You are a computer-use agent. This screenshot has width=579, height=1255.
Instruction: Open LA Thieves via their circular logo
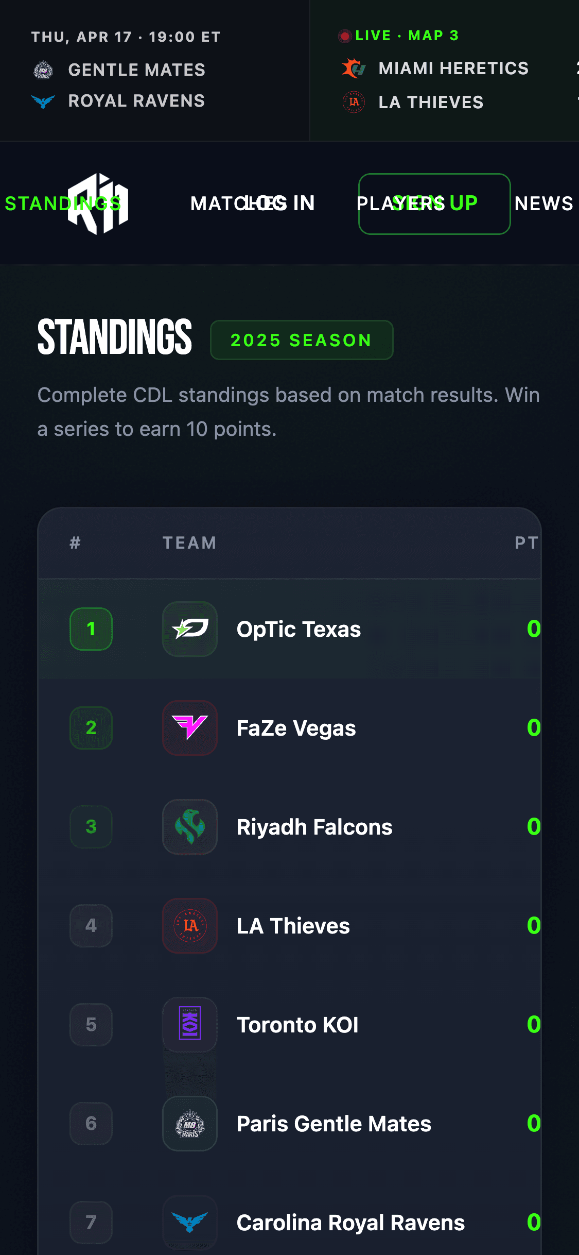(190, 926)
